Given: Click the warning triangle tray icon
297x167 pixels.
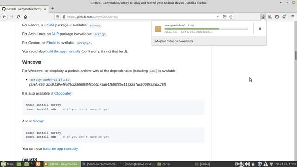Looking at the screenshot, I should tap(265, 164).
